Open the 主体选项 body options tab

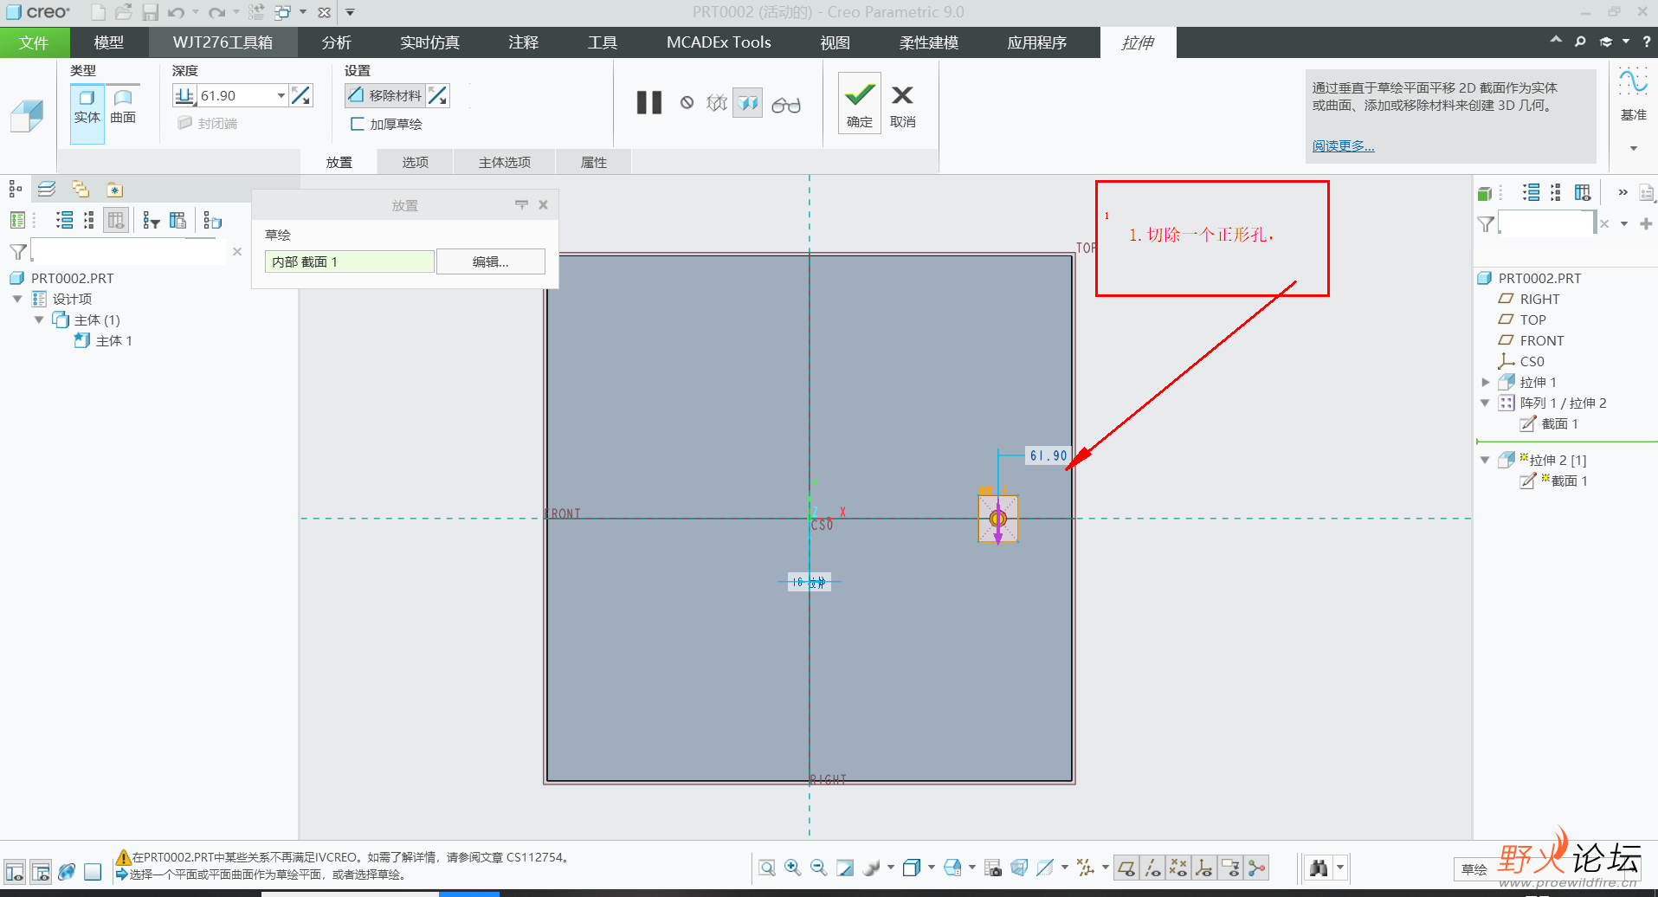(505, 162)
